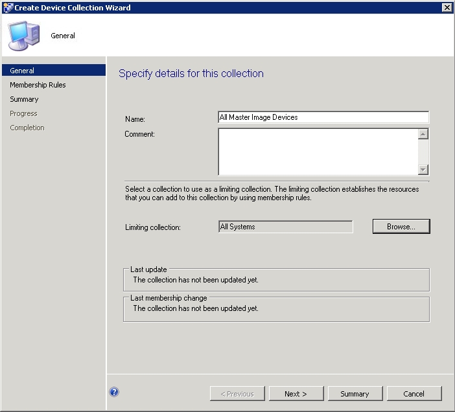Click the wizard icon in the title bar

coord(7,8)
